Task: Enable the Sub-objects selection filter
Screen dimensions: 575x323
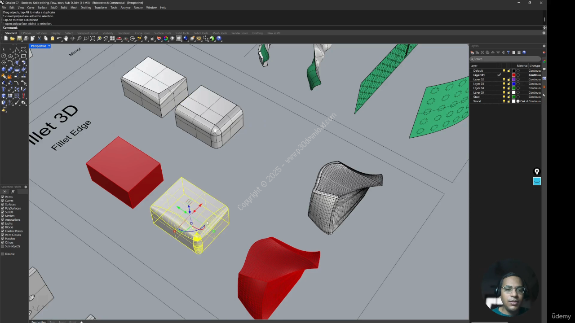Action: click(3, 246)
